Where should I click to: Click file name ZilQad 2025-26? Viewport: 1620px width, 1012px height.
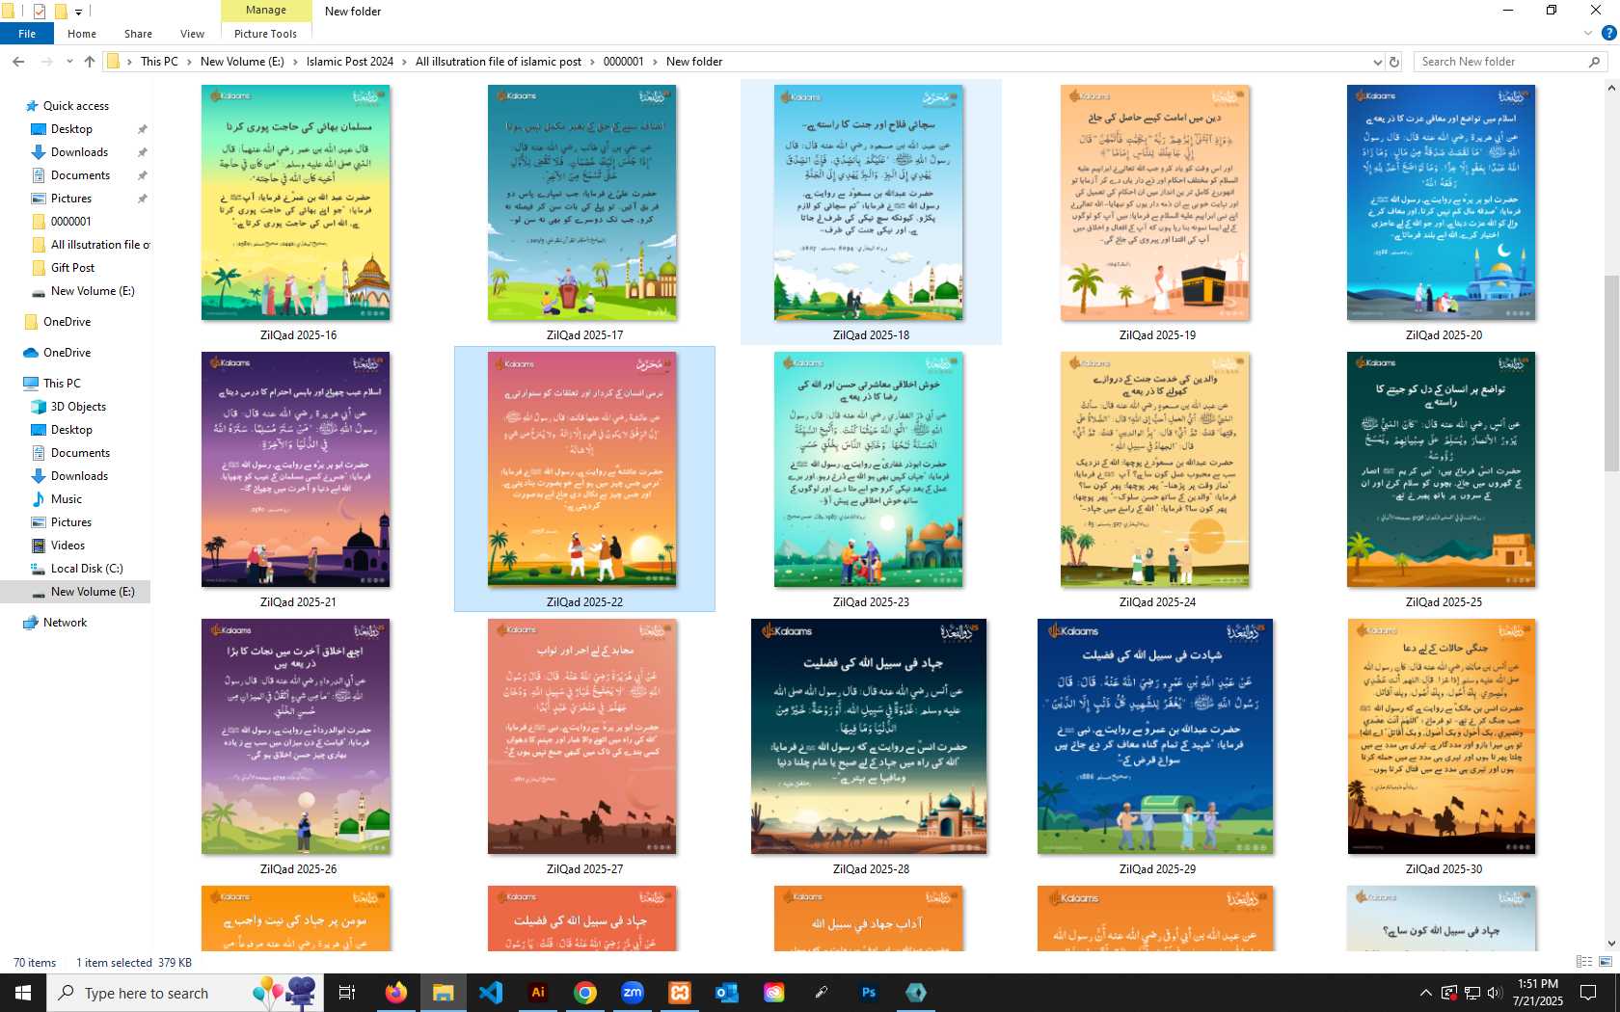298,869
